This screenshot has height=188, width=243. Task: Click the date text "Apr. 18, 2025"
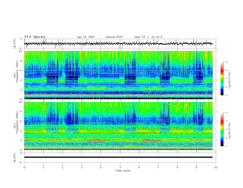click(x=86, y=37)
